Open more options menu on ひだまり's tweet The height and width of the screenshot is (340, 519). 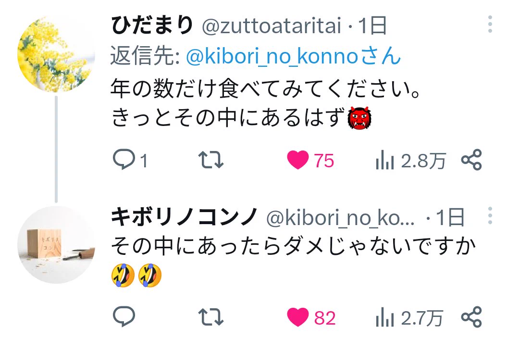coord(490,24)
